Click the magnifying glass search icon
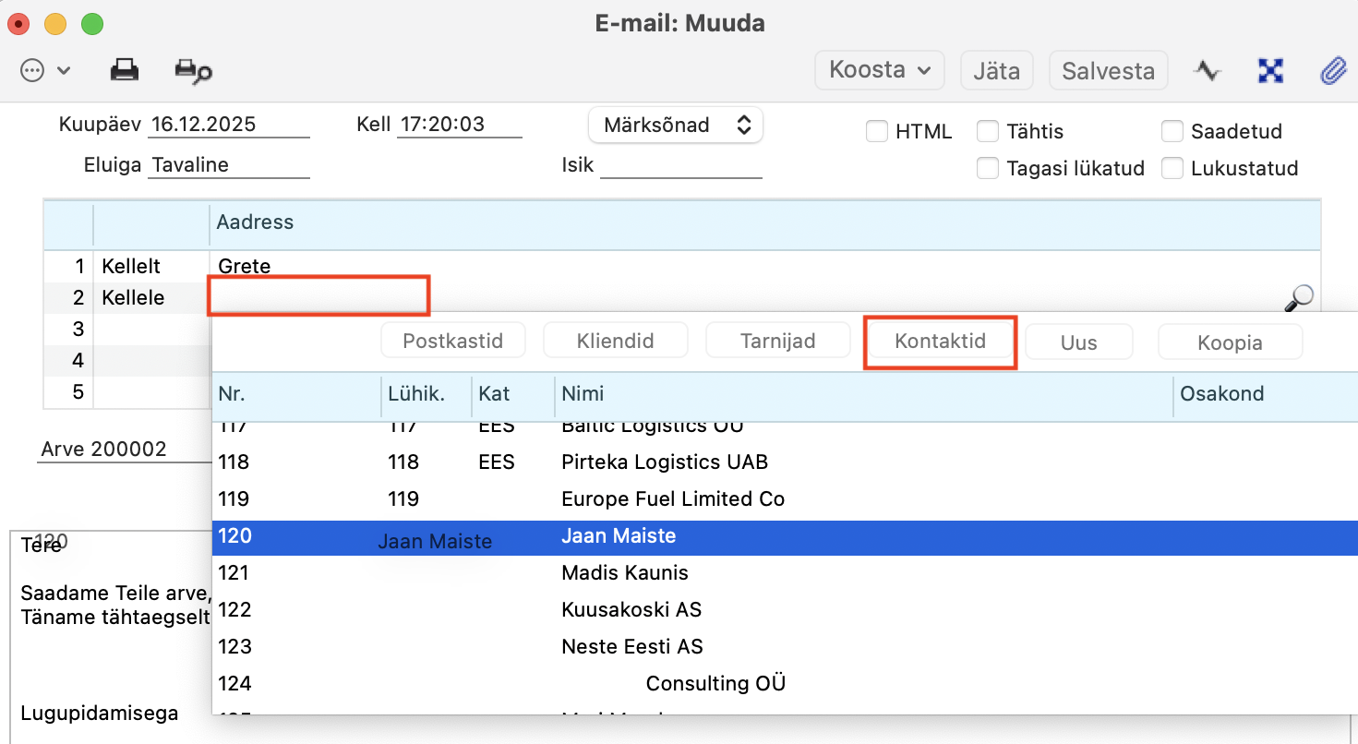The width and height of the screenshot is (1358, 744). (1299, 297)
